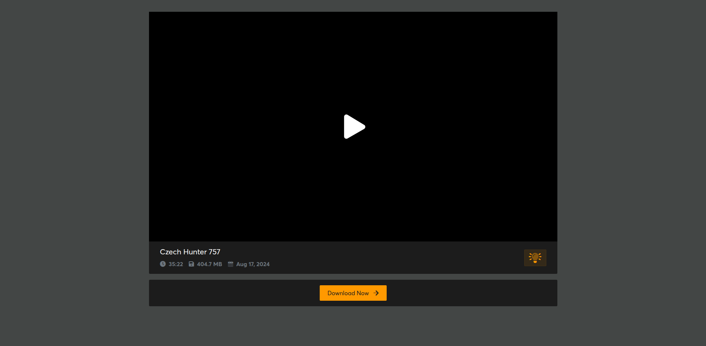Click the clock duration icon

(163, 264)
